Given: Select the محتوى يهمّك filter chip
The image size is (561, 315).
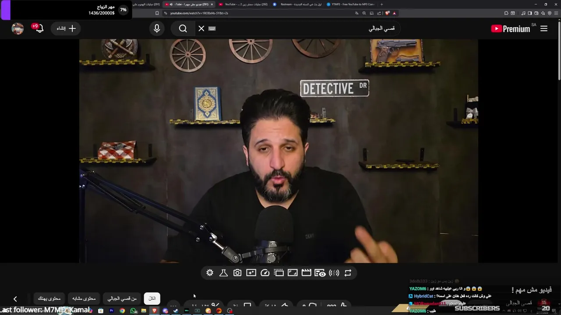Looking at the screenshot, I should click(x=49, y=298).
